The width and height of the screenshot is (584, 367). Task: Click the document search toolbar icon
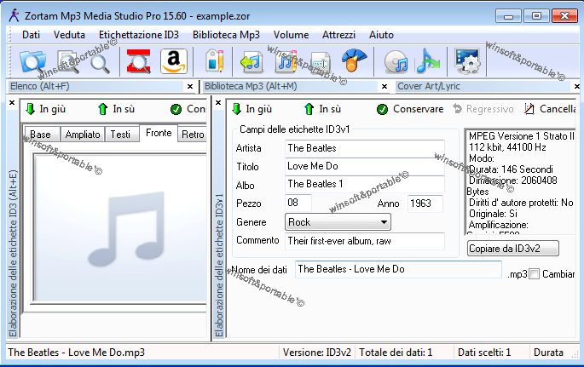click(69, 61)
